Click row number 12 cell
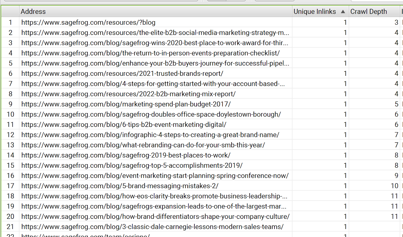 point(10,135)
